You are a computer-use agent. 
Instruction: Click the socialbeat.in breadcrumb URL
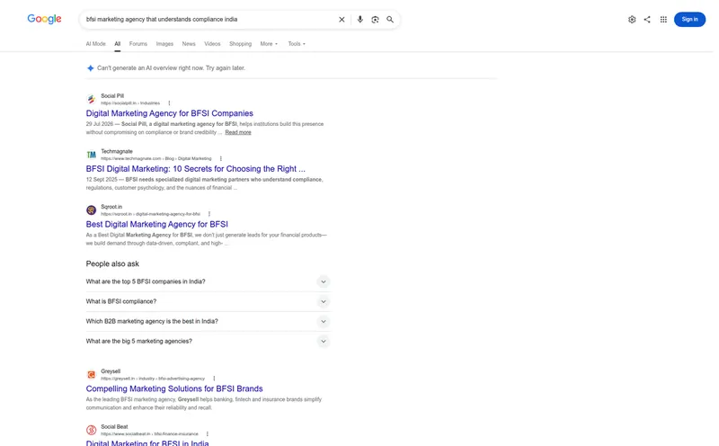(x=149, y=434)
